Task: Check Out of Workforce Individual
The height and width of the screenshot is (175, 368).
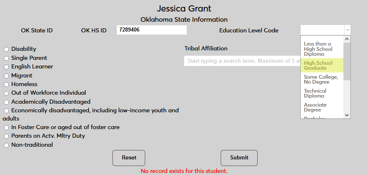Action: coord(6,93)
